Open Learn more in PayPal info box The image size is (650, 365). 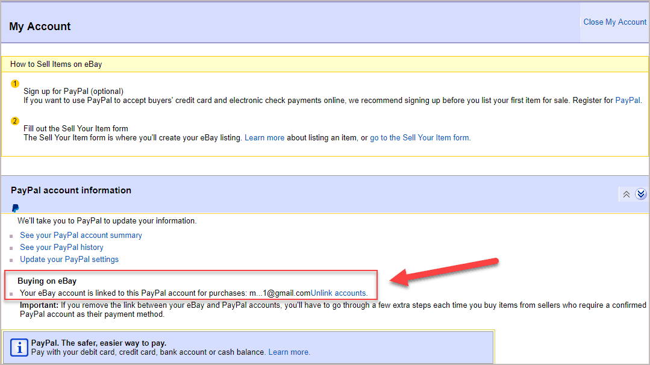point(289,352)
